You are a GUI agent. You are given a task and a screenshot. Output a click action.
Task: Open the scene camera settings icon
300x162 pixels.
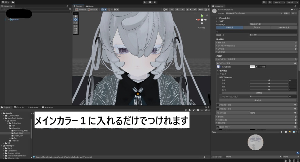pyautogui.click(x=200, y=10)
